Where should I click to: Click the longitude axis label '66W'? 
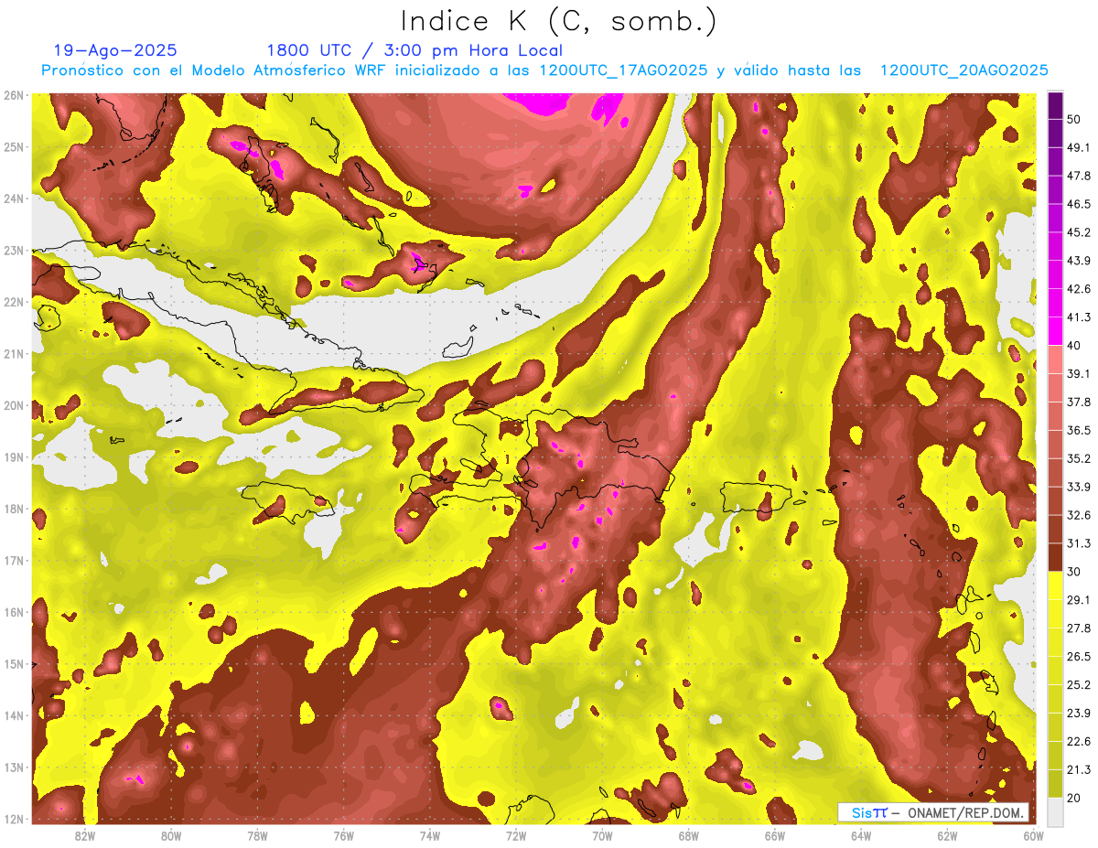775,835
